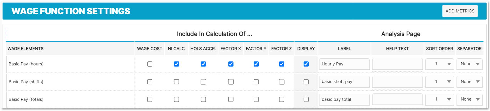Tick Wage Cost for Basic Pay (totals)

pos(150,99)
